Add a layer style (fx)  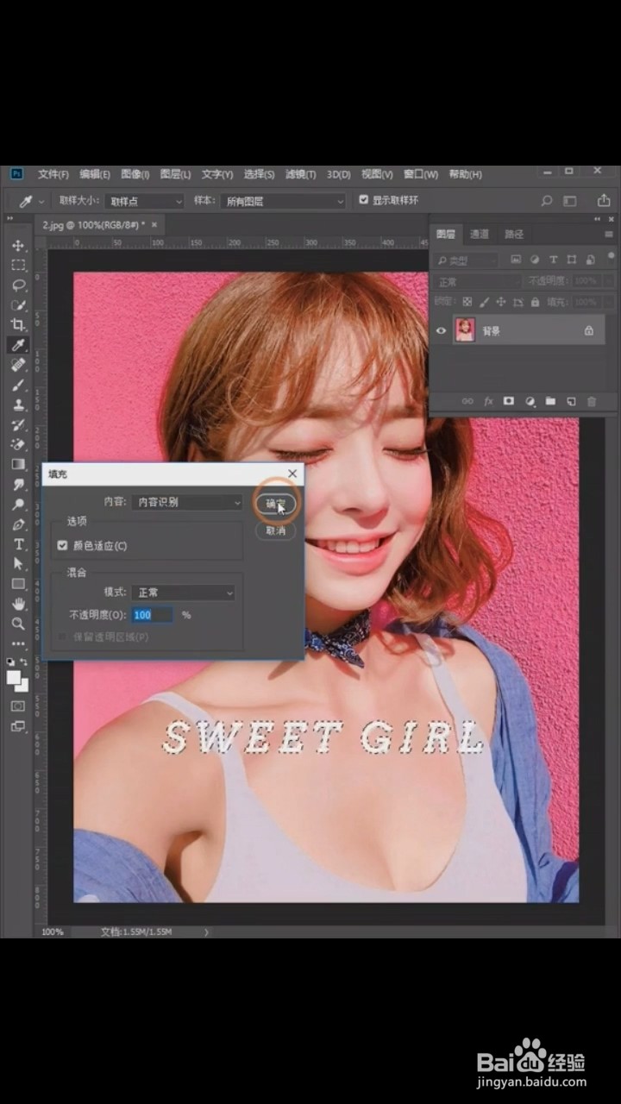tap(488, 401)
